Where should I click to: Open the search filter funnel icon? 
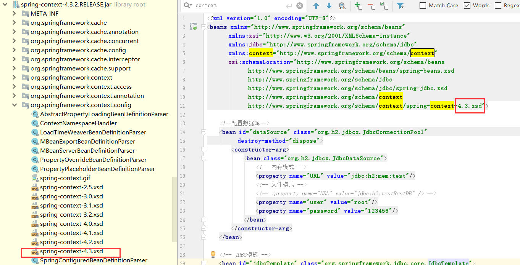tap(400, 6)
